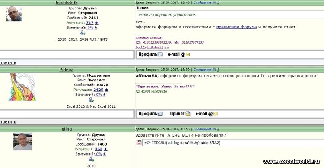This screenshot has width=324, height=168.
Task: Open the Сообщение № 3 permalink
Action: coord(206,70)
